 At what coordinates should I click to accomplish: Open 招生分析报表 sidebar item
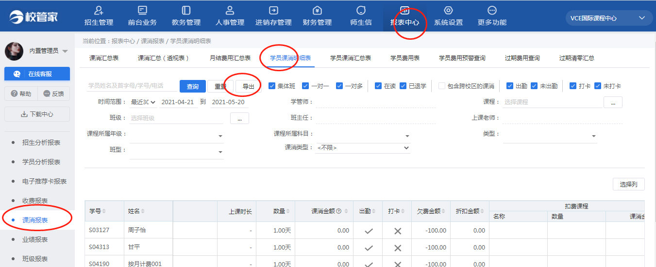pos(41,142)
